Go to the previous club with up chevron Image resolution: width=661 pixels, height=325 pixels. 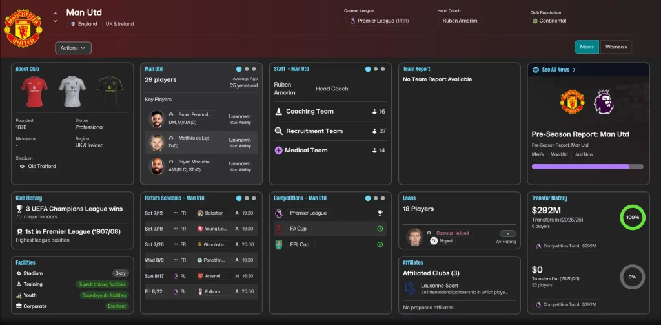pyautogui.click(x=56, y=14)
